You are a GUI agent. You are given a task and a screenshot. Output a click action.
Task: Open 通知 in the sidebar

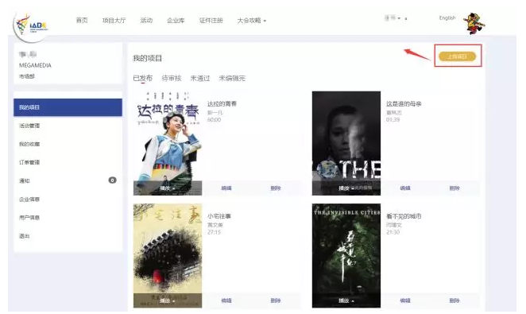tap(68, 180)
